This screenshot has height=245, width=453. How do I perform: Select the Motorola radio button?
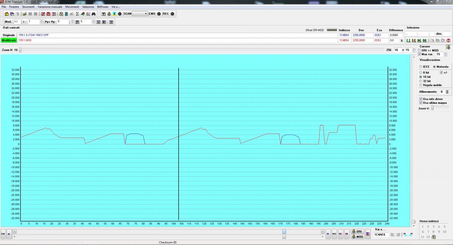tap(434, 67)
